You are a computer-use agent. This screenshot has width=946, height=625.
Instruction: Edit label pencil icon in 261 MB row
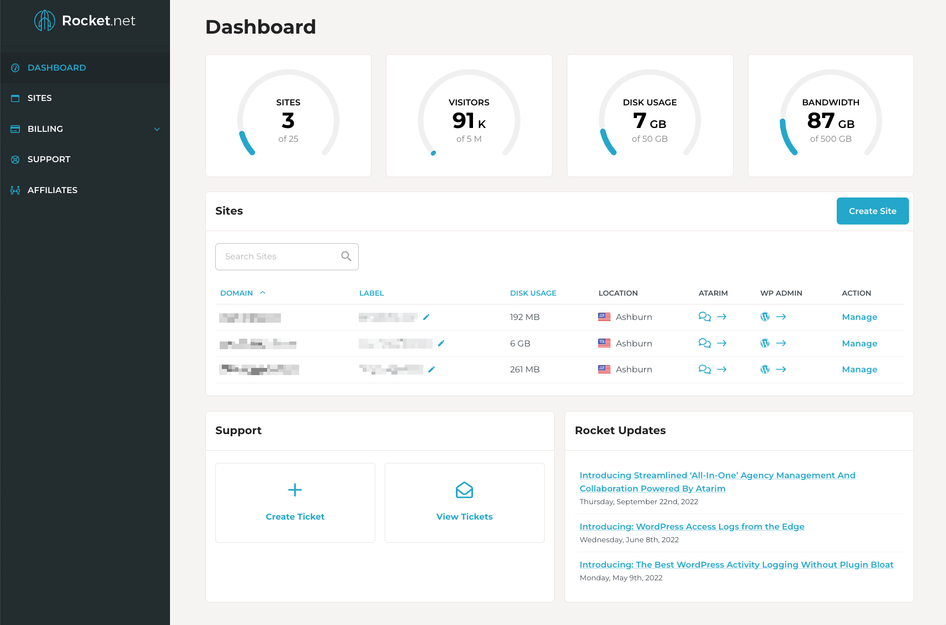(432, 370)
